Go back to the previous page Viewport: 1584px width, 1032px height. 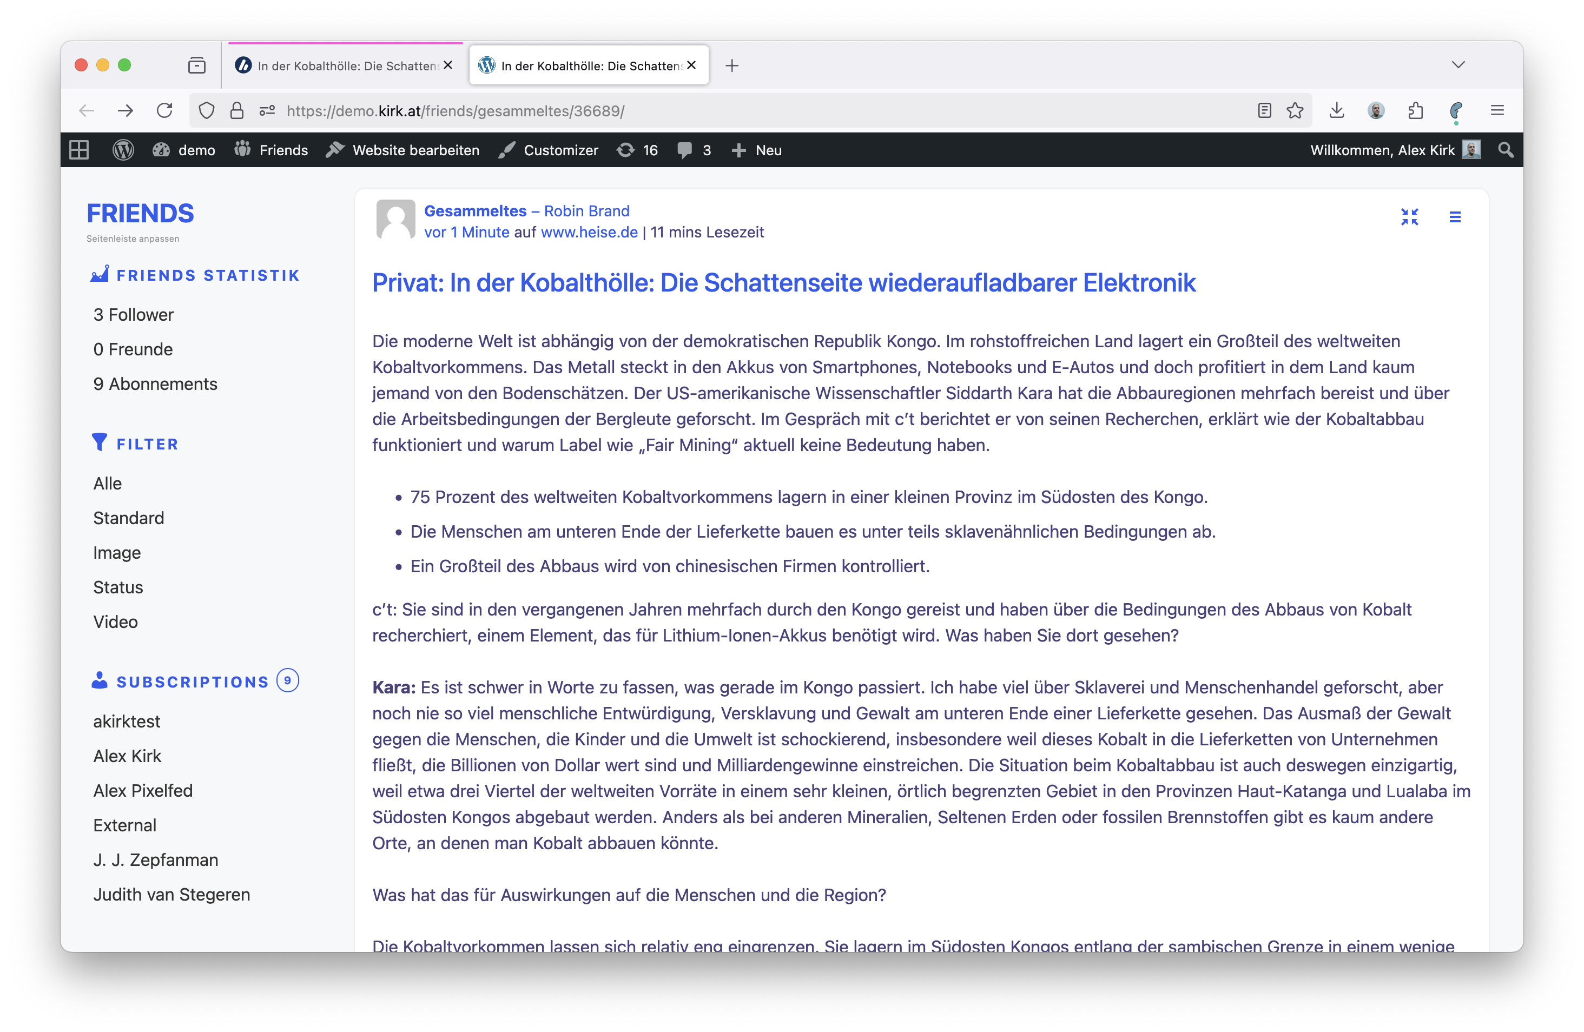pyautogui.click(x=87, y=110)
